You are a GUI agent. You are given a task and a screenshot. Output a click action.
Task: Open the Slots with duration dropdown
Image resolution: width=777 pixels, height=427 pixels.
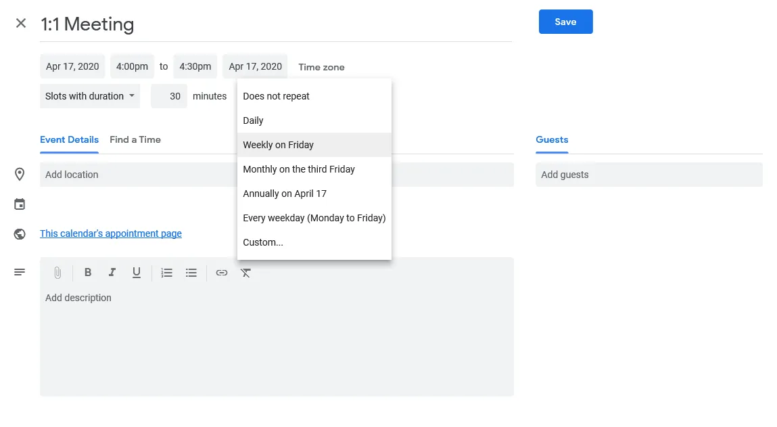click(x=89, y=95)
